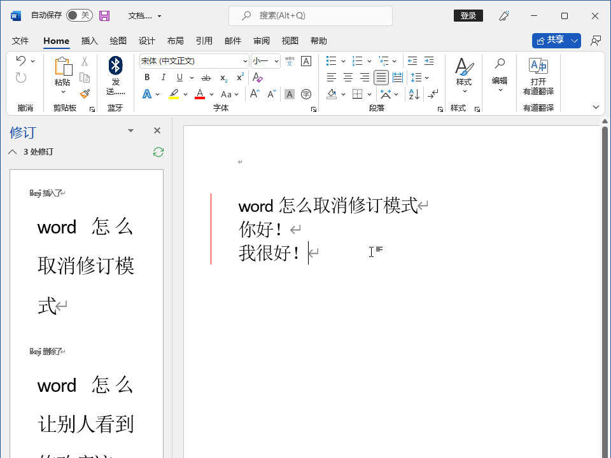Open 编辑 editing dropdown

click(500, 75)
